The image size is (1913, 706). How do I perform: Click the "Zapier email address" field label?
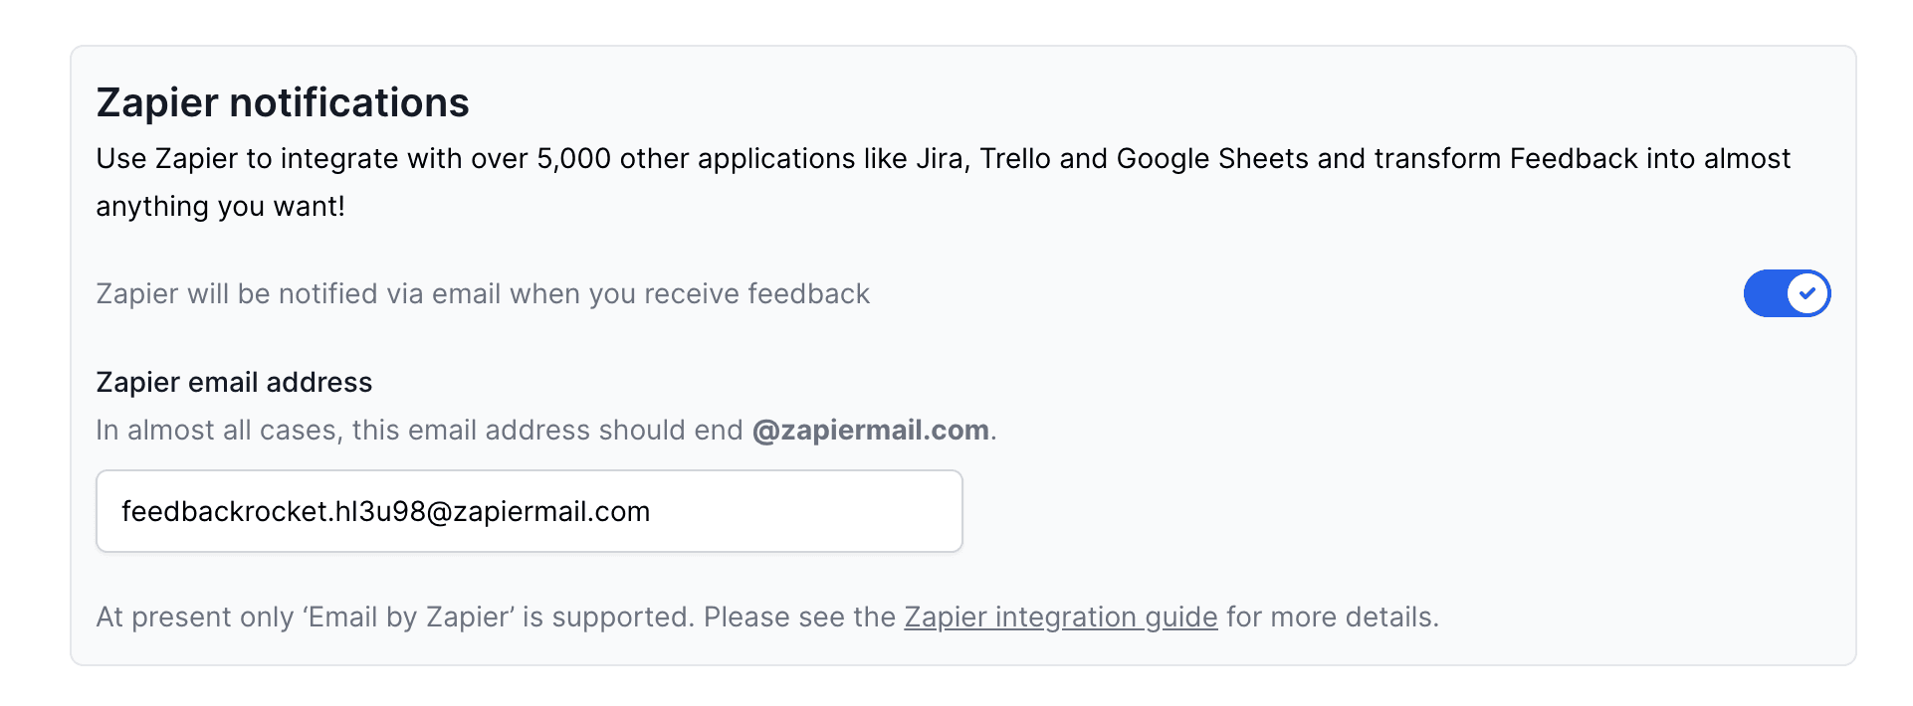pos(234,383)
